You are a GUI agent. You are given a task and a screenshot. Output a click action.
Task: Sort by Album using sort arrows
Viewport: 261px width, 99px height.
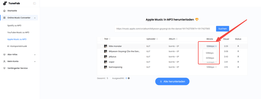tap(177, 39)
